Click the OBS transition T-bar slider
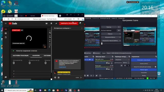Screen dimensions: 164x92 [x=111, y=43]
